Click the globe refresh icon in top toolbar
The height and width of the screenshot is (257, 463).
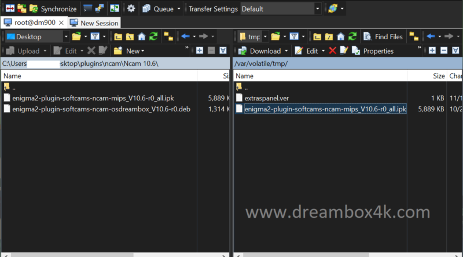click(333, 9)
